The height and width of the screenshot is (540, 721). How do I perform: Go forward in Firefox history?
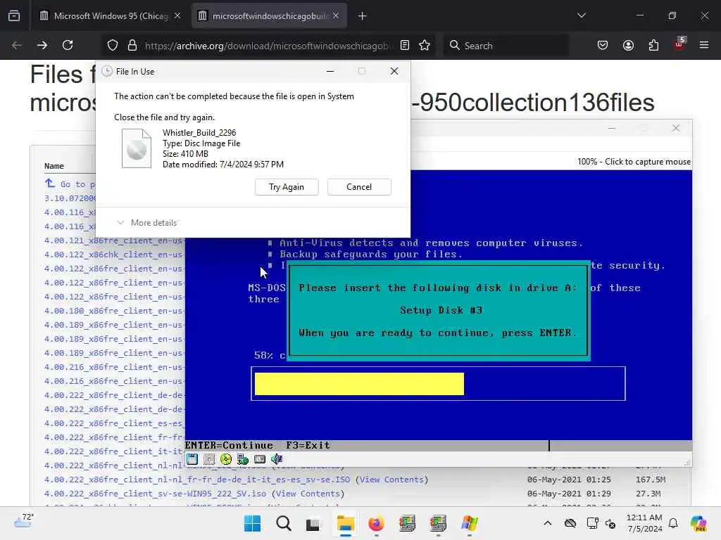(x=42, y=45)
